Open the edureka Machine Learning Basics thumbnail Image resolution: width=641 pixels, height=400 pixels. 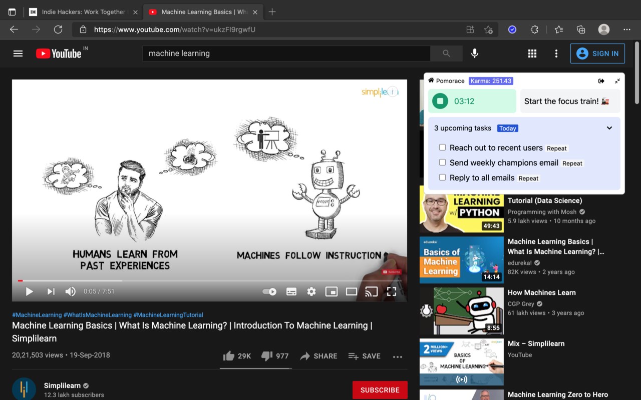[x=462, y=260]
